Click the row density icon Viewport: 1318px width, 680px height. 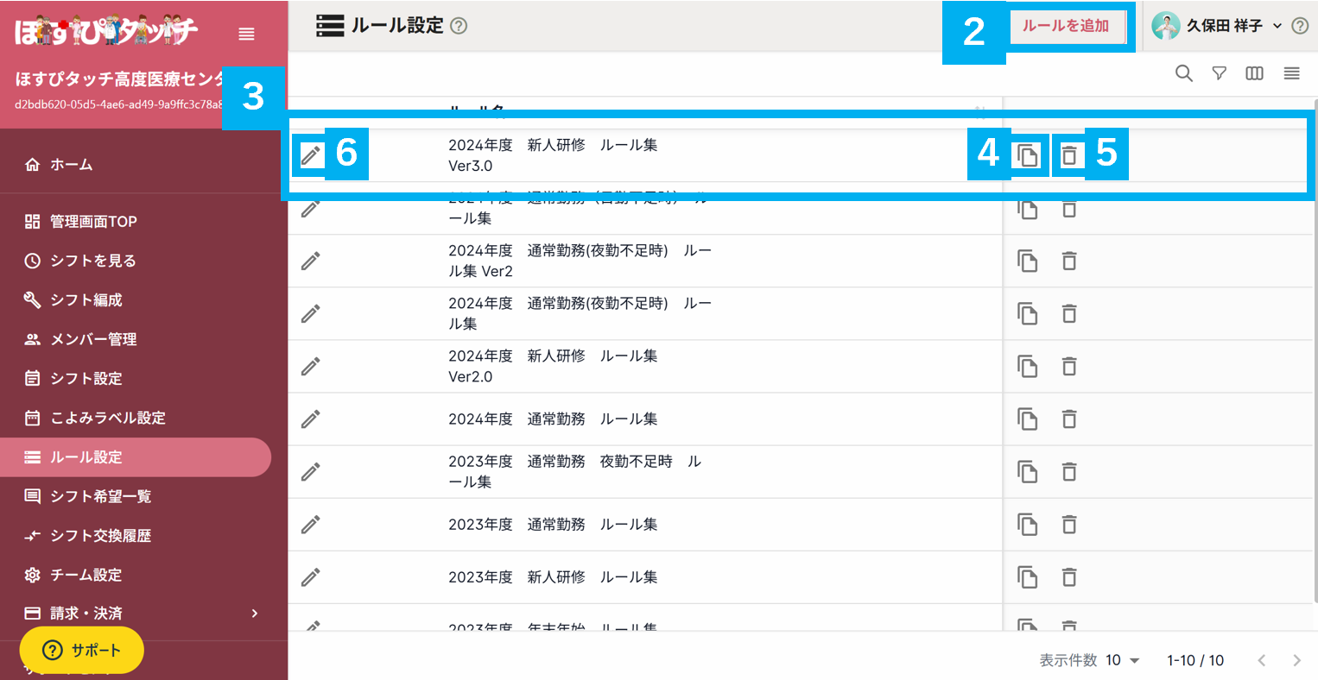tap(1290, 73)
